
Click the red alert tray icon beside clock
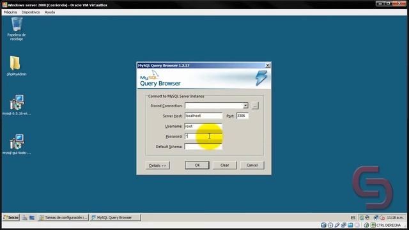click(x=382, y=218)
